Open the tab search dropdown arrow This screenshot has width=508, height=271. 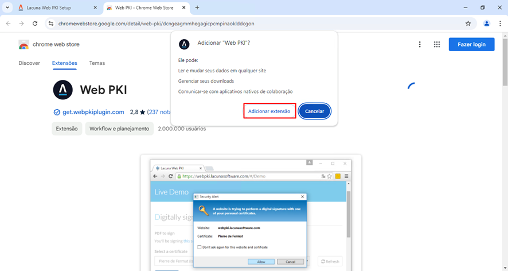click(7, 7)
